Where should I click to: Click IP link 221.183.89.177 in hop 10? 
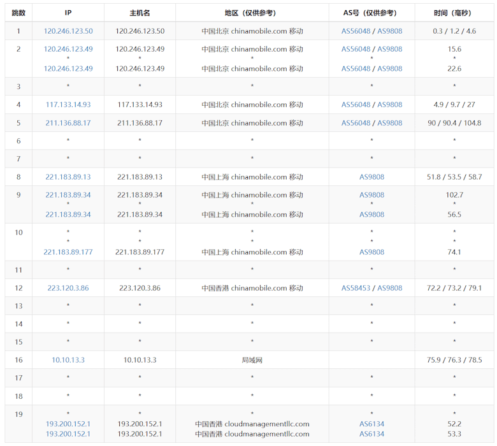(x=68, y=252)
